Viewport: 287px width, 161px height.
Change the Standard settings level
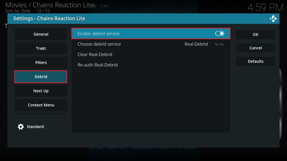click(31, 127)
